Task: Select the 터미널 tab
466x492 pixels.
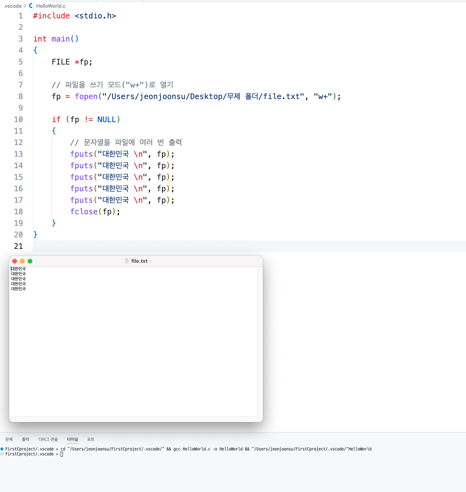Action: click(x=72, y=439)
